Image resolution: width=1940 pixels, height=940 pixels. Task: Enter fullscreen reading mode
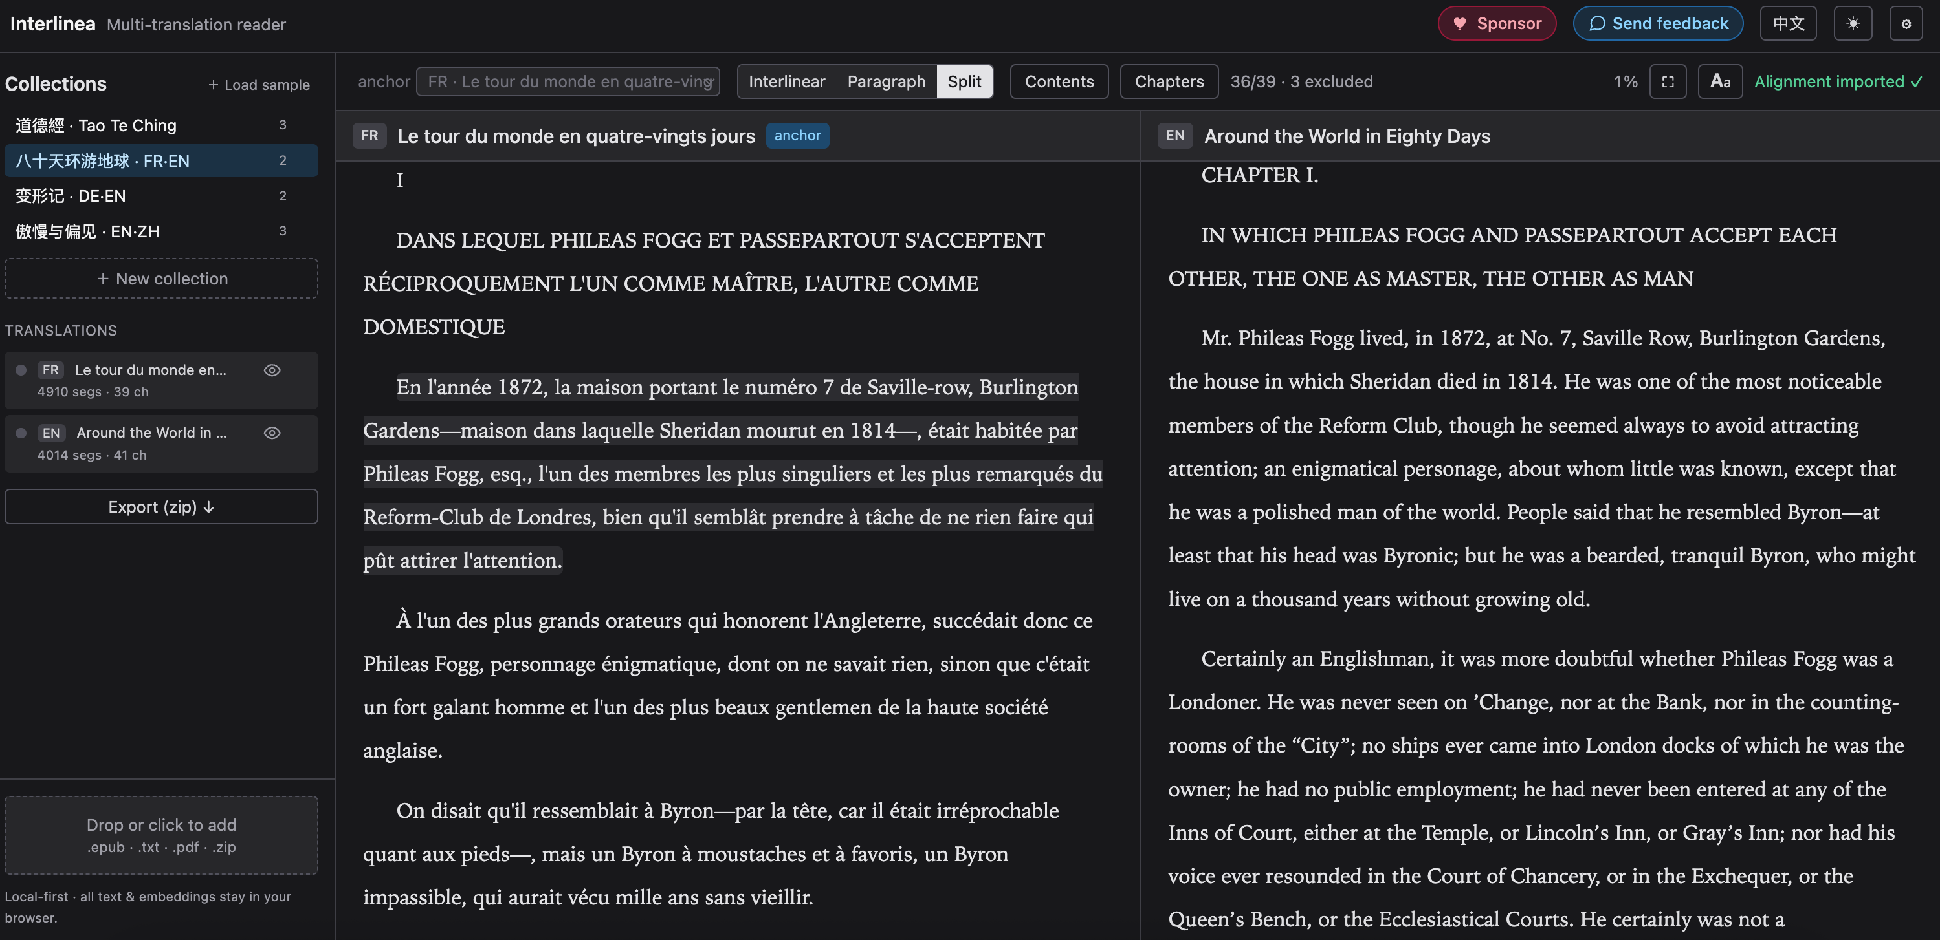[1668, 81]
